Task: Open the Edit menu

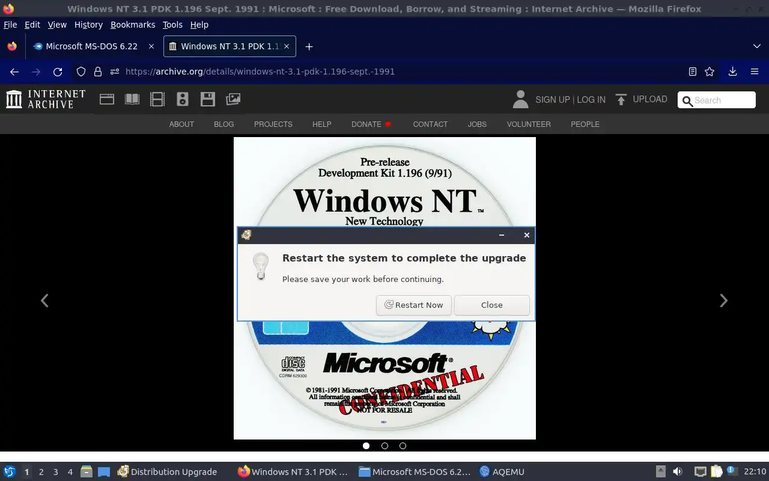Action: click(x=32, y=25)
